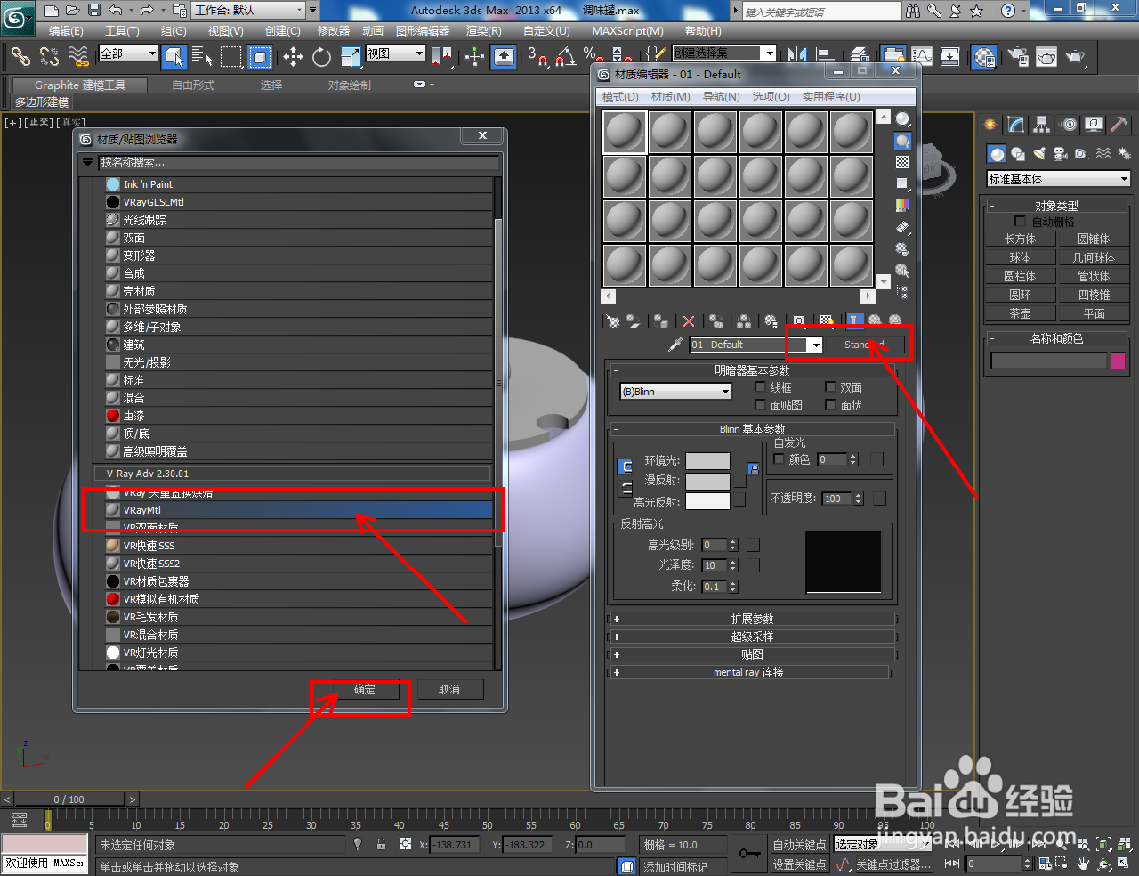The height and width of the screenshot is (876, 1139).
Task: Expand the 扩展参数 rollout
Action: (752, 619)
